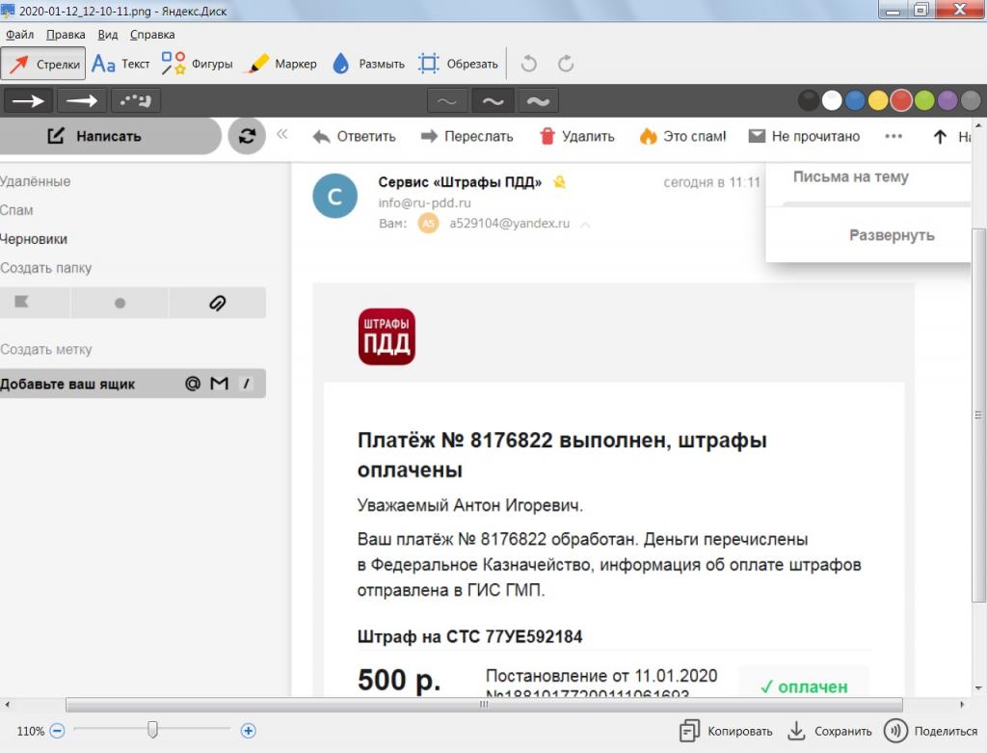Open the Вид menu
Screen dimensions: 987x753
coord(108,35)
